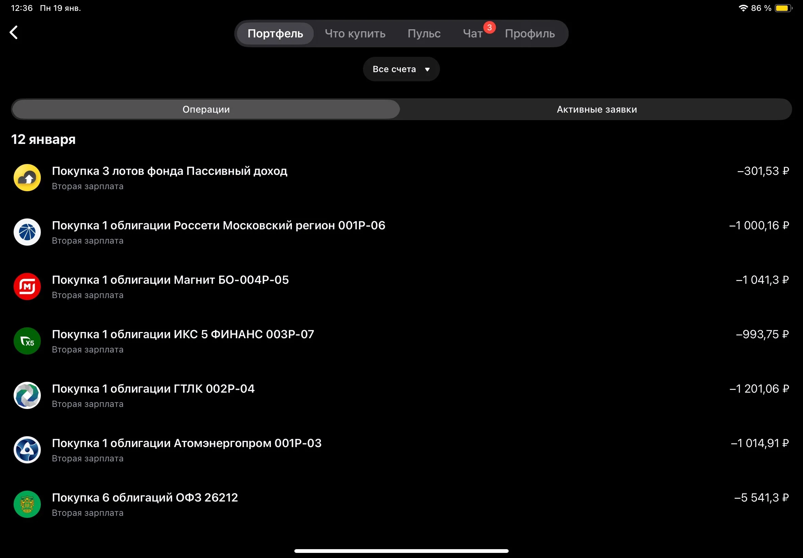Open Атомэнергопром 001P-03 bond purchase

pyautogui.click(x=401, y=450)
